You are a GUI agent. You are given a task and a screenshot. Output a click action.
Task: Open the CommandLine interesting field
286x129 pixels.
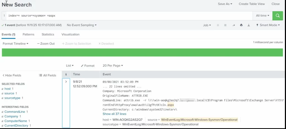(x=15, y=112)
